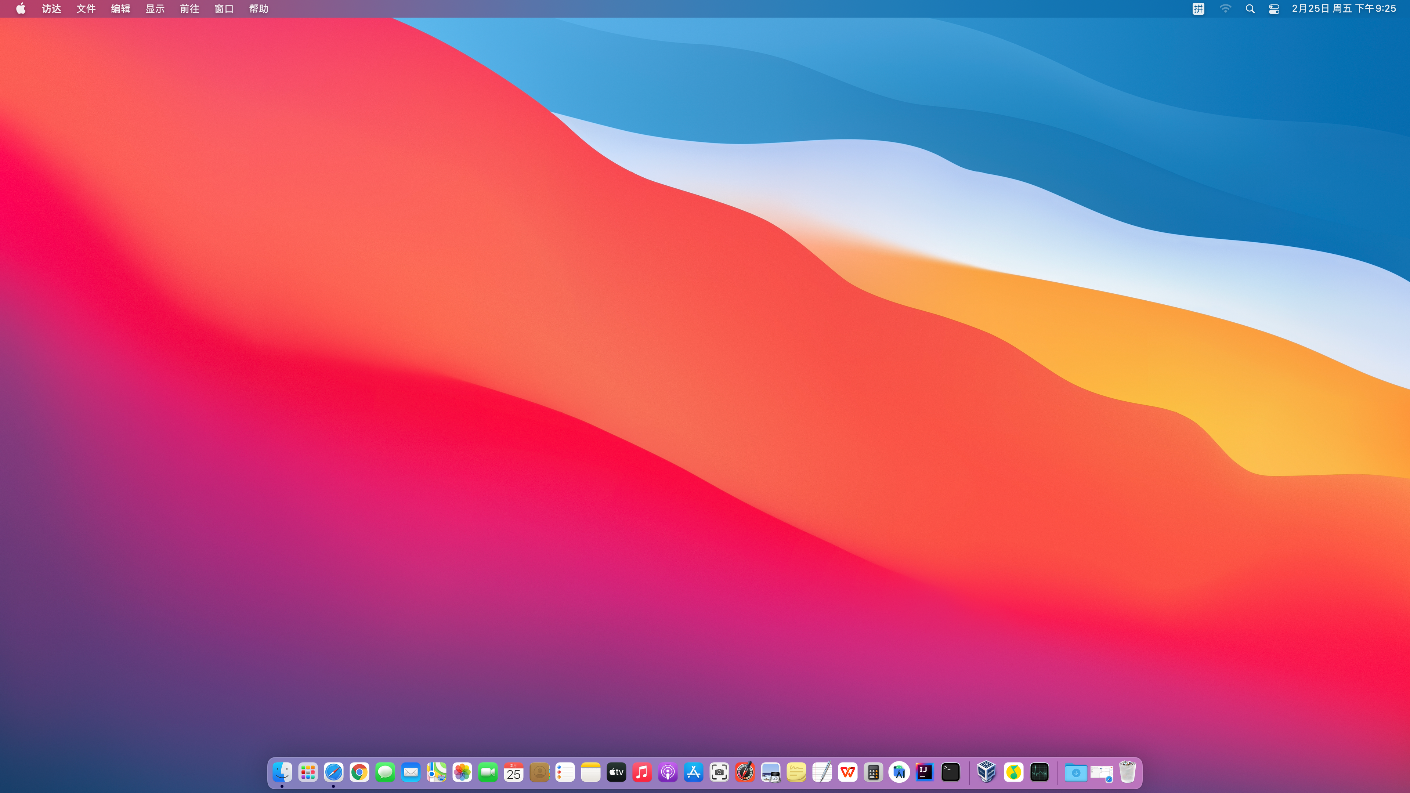Open the 前往 menu
The height and width of the screenshot is (793, 1410).
pos(189,9)
